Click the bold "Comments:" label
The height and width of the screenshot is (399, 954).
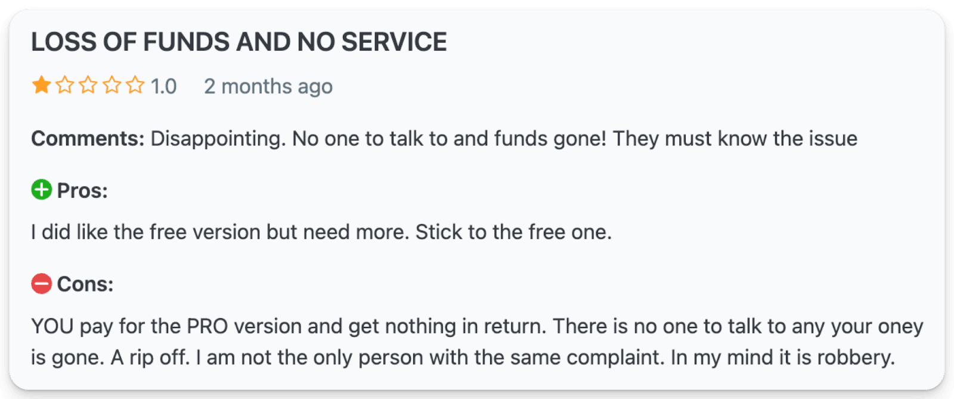pos(88,139)
